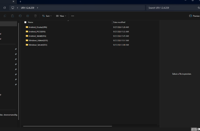Image resolution: width=200 pixels, height=131 pixels.
Task: Expand chevron after UFA 1.2.4.259 breadcrumb
Action: click(37, 8)
